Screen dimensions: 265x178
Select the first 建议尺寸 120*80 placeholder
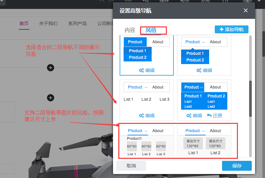(193, 143)
